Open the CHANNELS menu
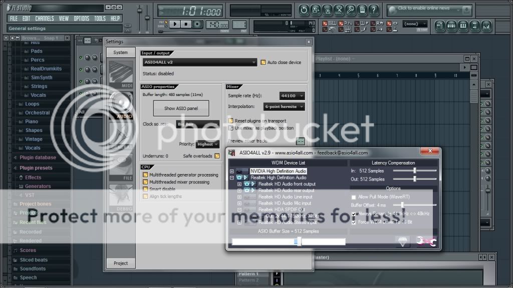The width and height of the screenshot is (513, 288). coord(45,18)
